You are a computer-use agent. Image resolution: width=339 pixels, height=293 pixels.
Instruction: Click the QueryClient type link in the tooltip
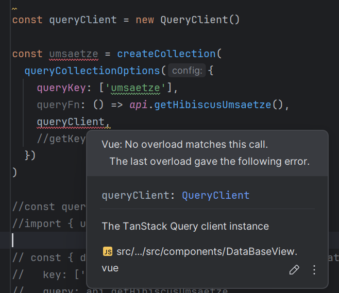pos(215,195)
